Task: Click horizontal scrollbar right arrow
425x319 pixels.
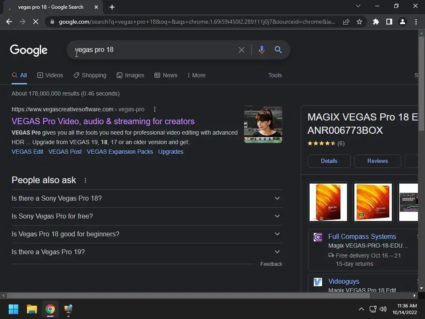Action: coord(415,295)
